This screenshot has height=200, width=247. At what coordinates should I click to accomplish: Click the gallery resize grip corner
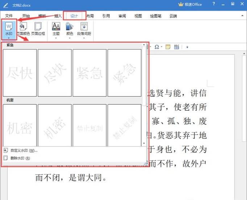pyautogui.click(x=145, y=164)
